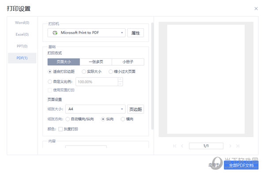The image size is (265, 176).
Task: Go to next preview page
Action: pos(230,146)
